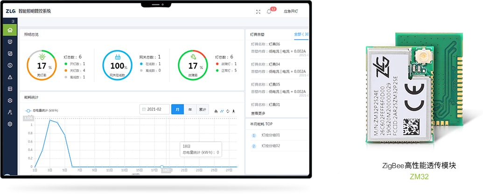The height and width of the screenshot is (195, 483).
Task: Toggle the 总电量统计 (kW·h) legend series
Action: coord(42,110)
